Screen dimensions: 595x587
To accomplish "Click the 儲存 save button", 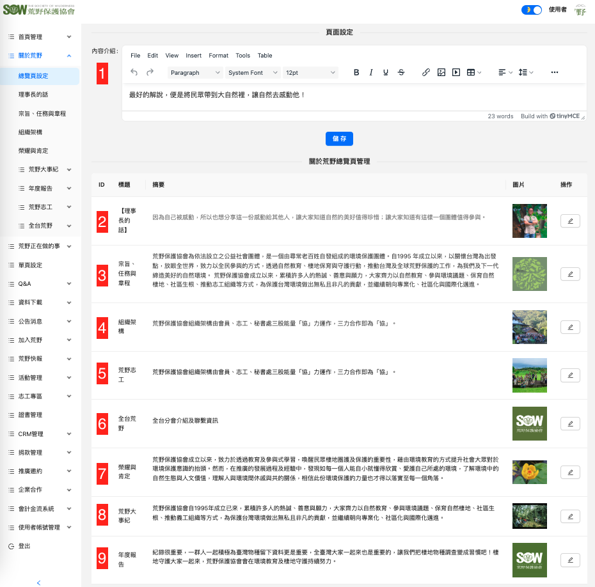I will (x=339, y=138).
